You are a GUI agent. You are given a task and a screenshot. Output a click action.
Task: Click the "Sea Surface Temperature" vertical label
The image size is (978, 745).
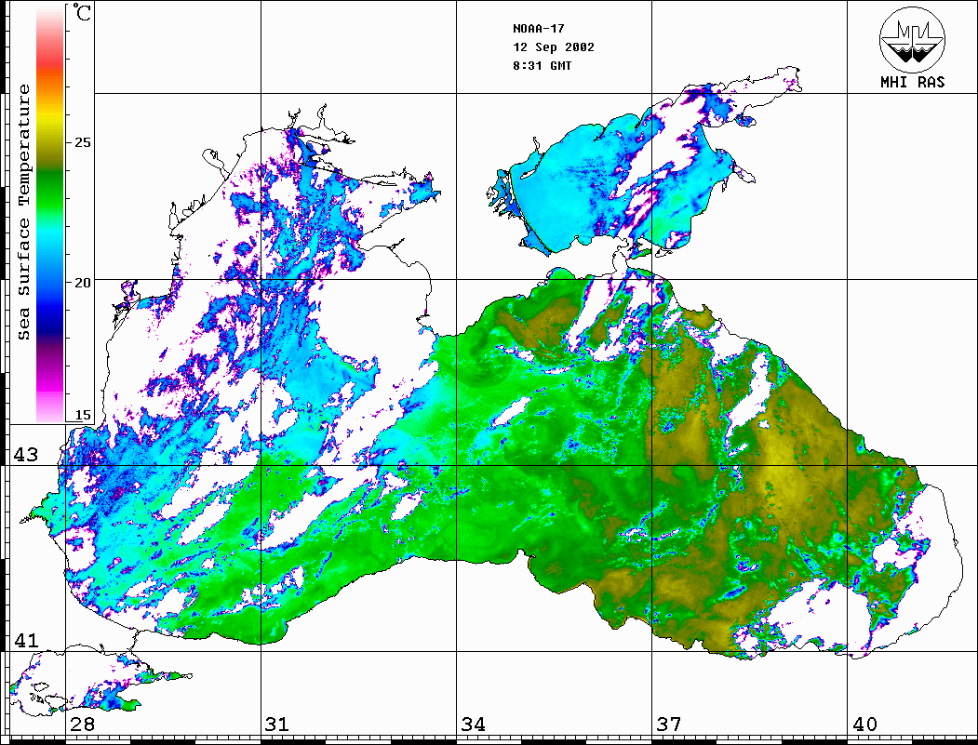[23, 213]
